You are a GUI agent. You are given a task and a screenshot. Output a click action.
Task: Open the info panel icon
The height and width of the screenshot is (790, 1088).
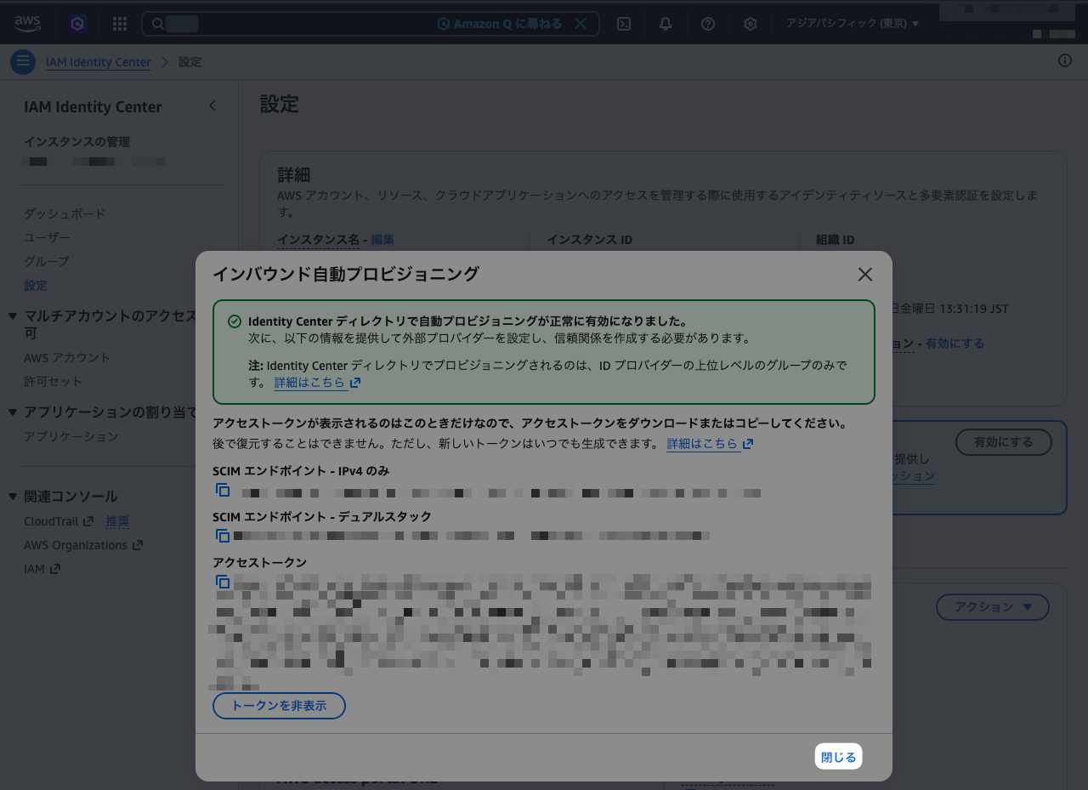(1065, 60)
